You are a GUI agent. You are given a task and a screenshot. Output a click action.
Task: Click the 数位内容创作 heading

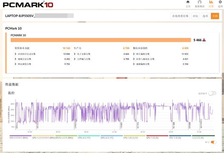140,48
